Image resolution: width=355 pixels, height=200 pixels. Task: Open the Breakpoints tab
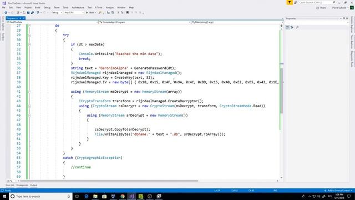(22, 185)
